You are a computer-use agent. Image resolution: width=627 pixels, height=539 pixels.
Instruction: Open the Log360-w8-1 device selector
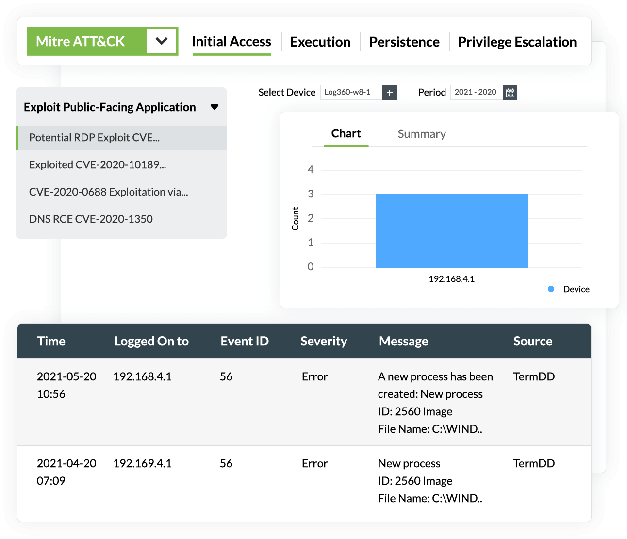click(350, 92)
